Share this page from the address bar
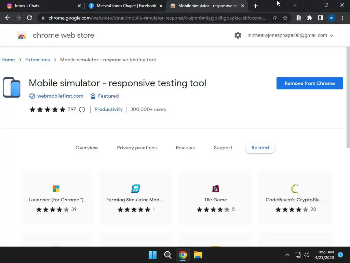The image size is (350, 263). coord(274,18)
